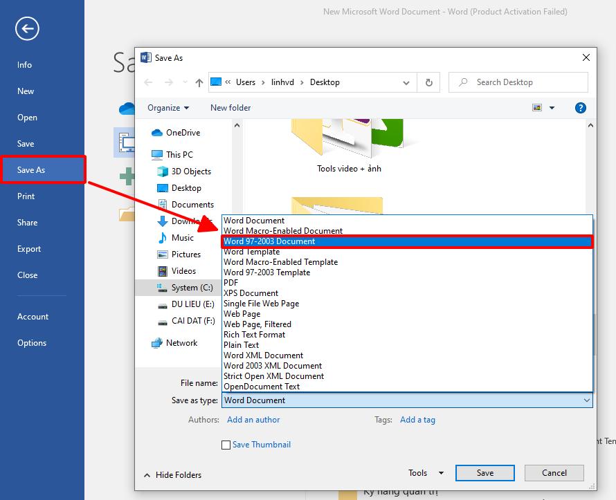Select Pictures in the navigation pane
Viewport: 616px width, 500px height.
coord(179,254)
